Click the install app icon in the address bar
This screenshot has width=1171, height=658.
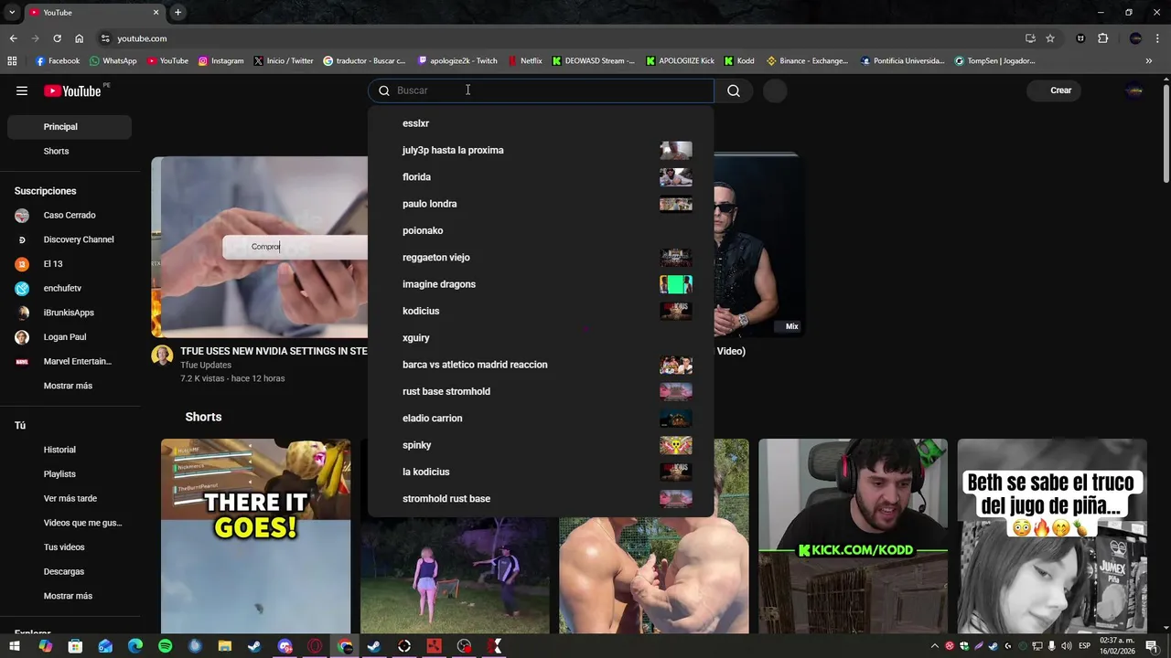pyautogui.click(x=1030, y=38)
